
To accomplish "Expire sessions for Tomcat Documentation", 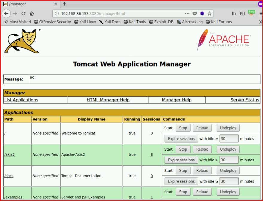I will coord(181,181).
